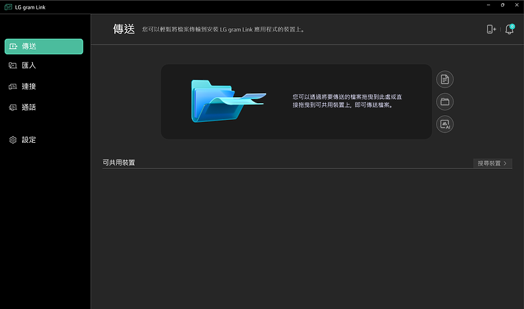524x309 pixels.
Task: Open the notifications bell icon
Action: [x=509, y=29]
